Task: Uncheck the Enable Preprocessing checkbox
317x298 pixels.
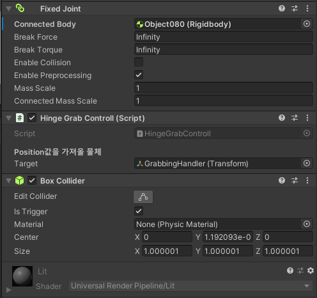Action: (139, 75)
